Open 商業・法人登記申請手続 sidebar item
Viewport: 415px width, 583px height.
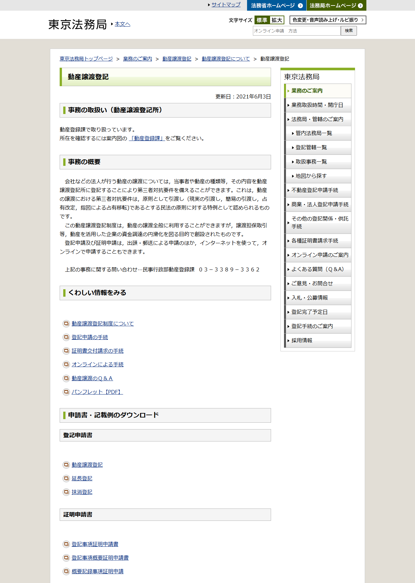(x=318, y=204)
